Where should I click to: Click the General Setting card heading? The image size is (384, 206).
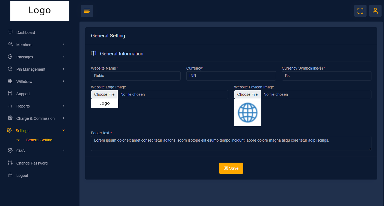coord(108,36)
